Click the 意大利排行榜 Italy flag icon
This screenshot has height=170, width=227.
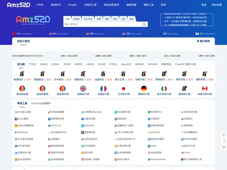164,88
